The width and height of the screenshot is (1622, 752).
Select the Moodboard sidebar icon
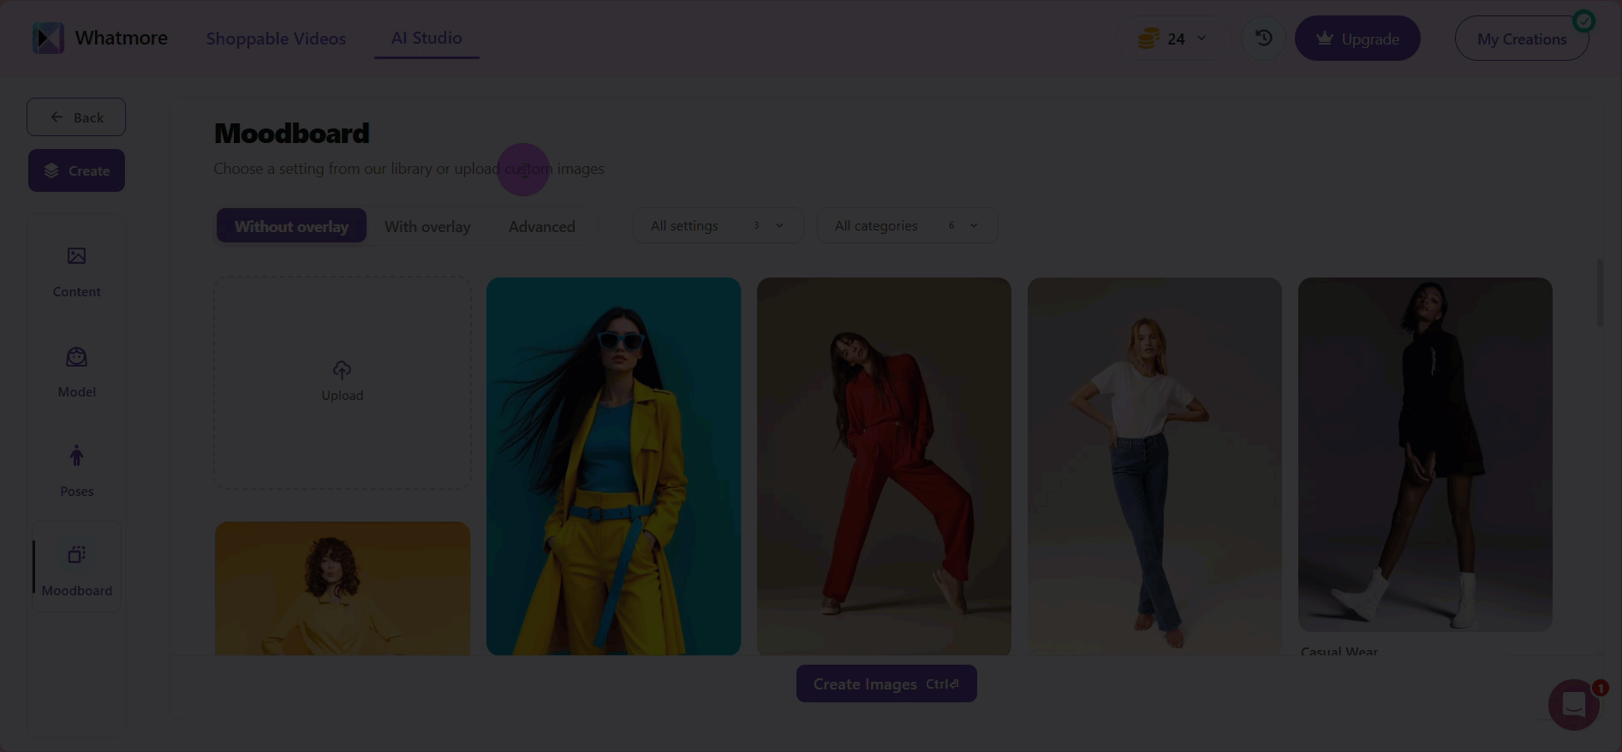(76, 555)
